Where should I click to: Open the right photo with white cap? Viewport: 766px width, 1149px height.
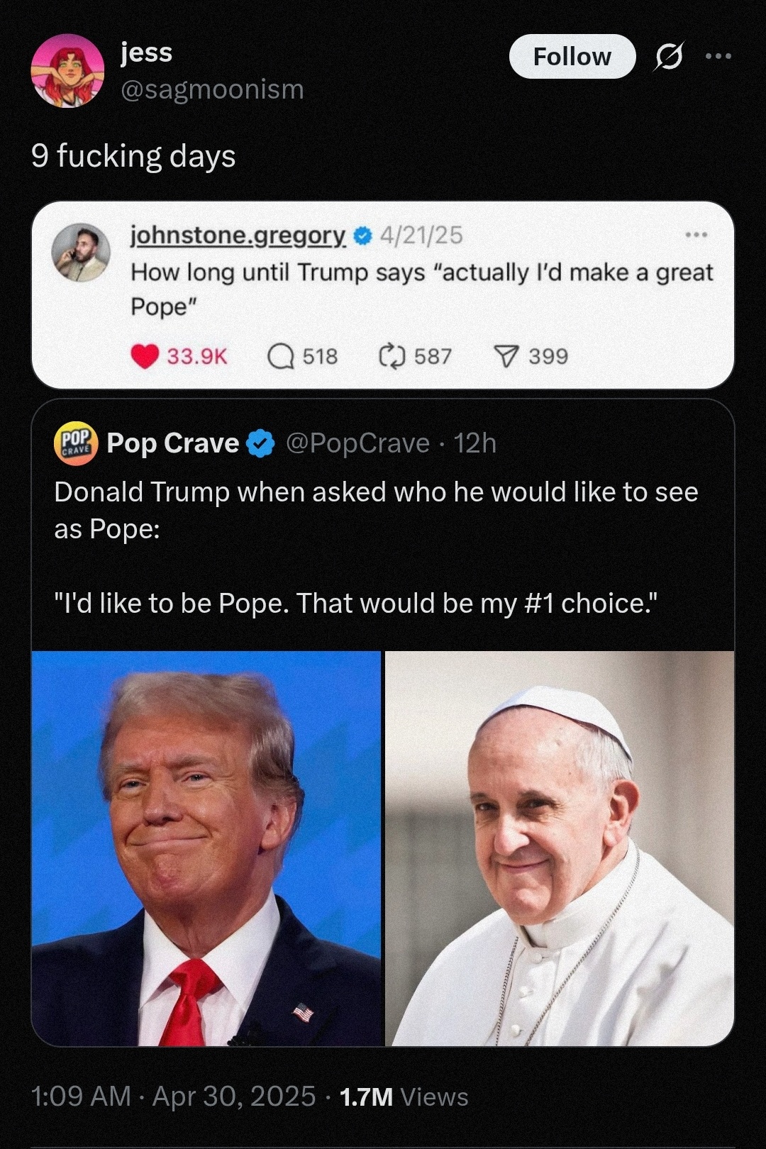[x=560, y=848]
